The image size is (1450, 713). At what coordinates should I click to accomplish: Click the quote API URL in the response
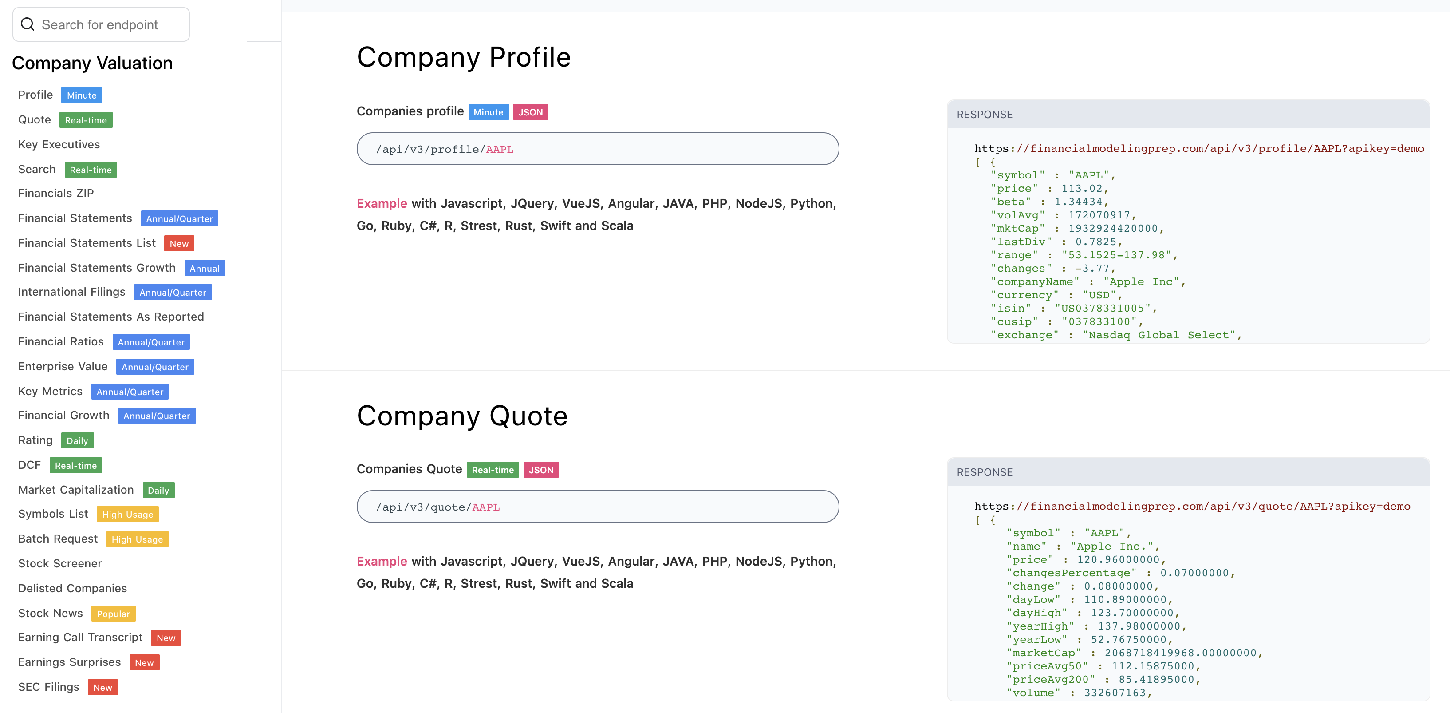(1192, 506)
